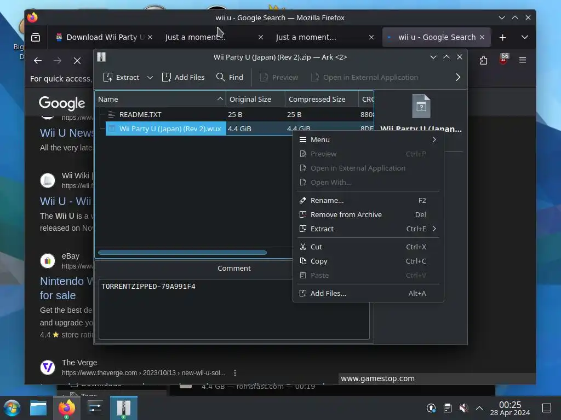Viewport: 561px width, 420px height.
Task: Open system settings taskbar icon
Action: [95, 408]
